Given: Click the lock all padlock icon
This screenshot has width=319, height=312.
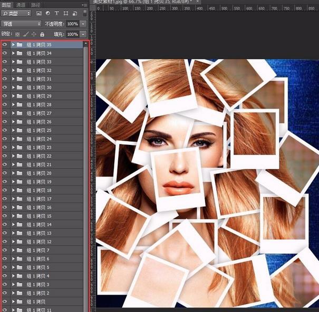Looking at the screenshot, I should coord(42,34).
